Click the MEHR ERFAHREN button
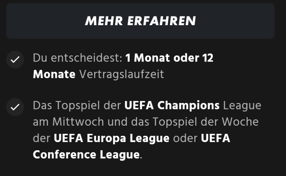This screenshot has width=286, height=176. click(140, 21)
